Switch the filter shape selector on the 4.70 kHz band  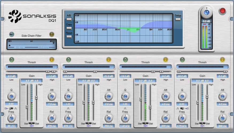click(x=182, y=109)
